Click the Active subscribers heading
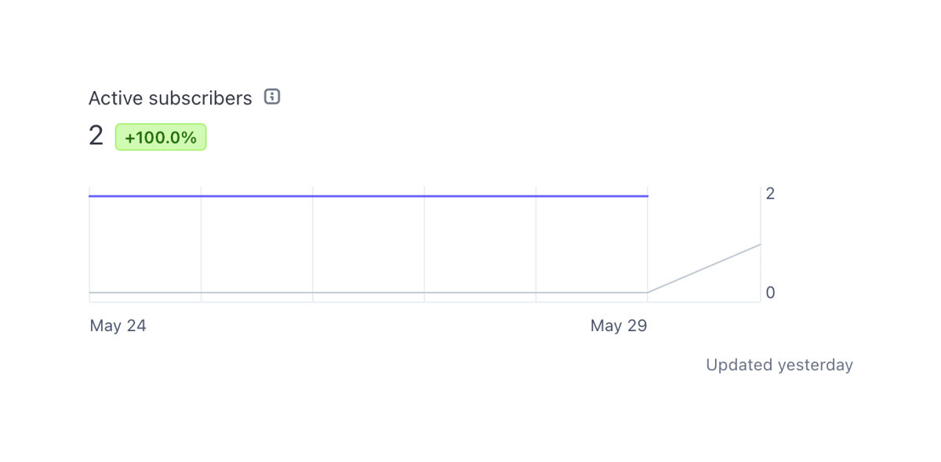This screenshot has height=462, width=941. (170, 97)
